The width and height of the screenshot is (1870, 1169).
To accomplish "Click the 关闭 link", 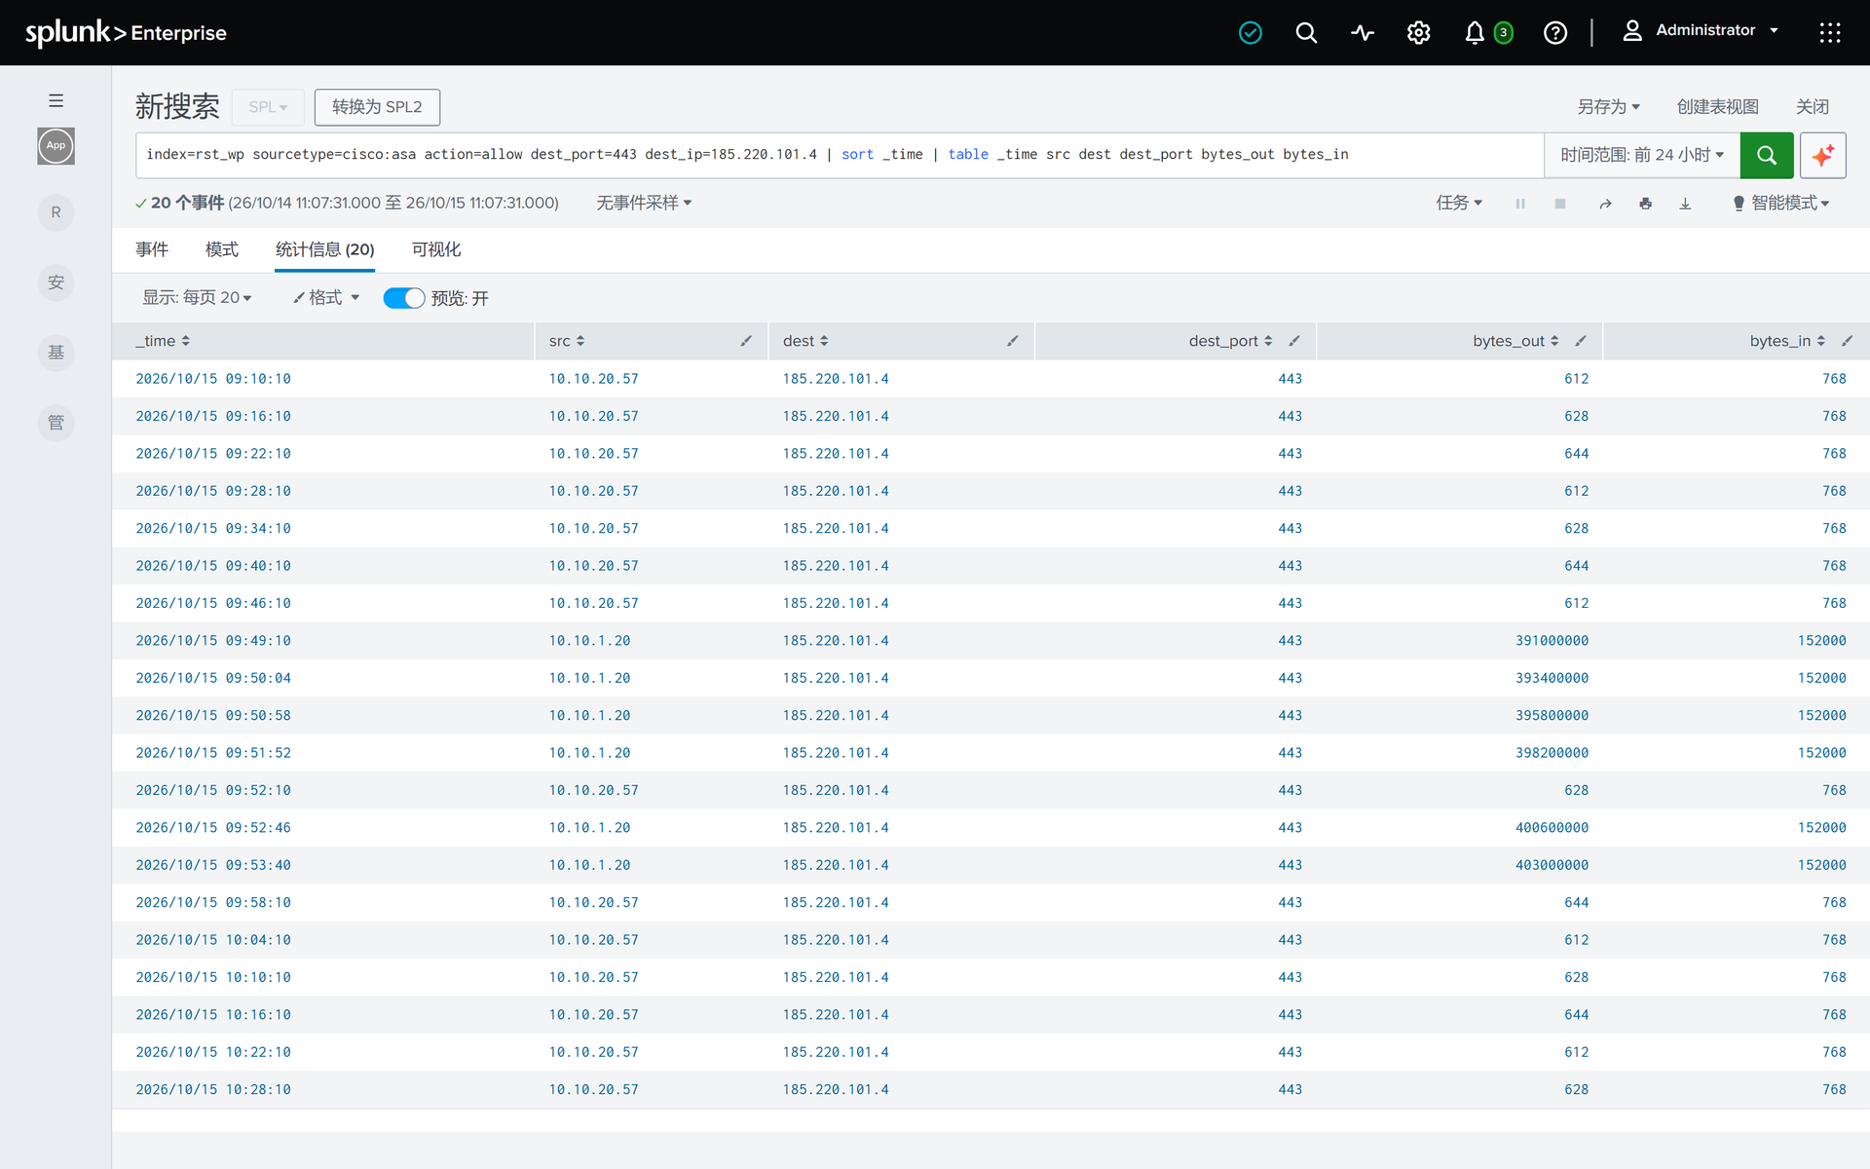I will pyautogui.click(x=1813, y=106).
